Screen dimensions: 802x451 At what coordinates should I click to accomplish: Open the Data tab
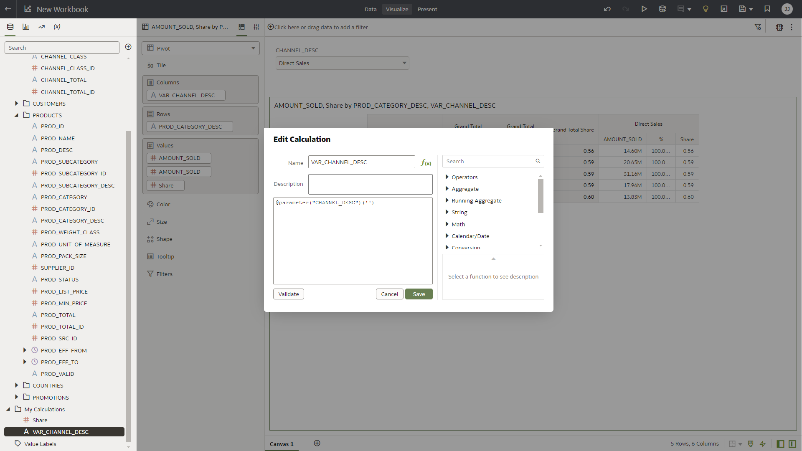pyautogui.click(x=370, y=9)
